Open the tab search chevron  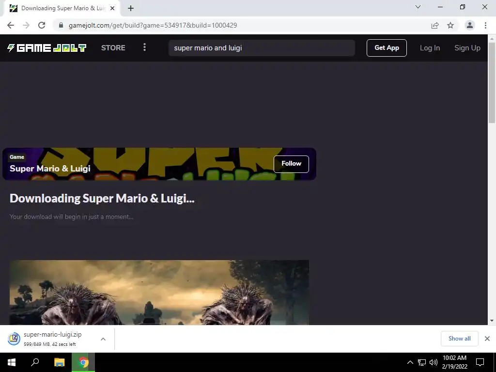(418, 7)
